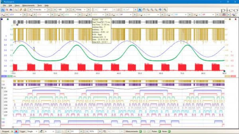Open the Measurements menu

pyautogui.click(x=28, y=5)
